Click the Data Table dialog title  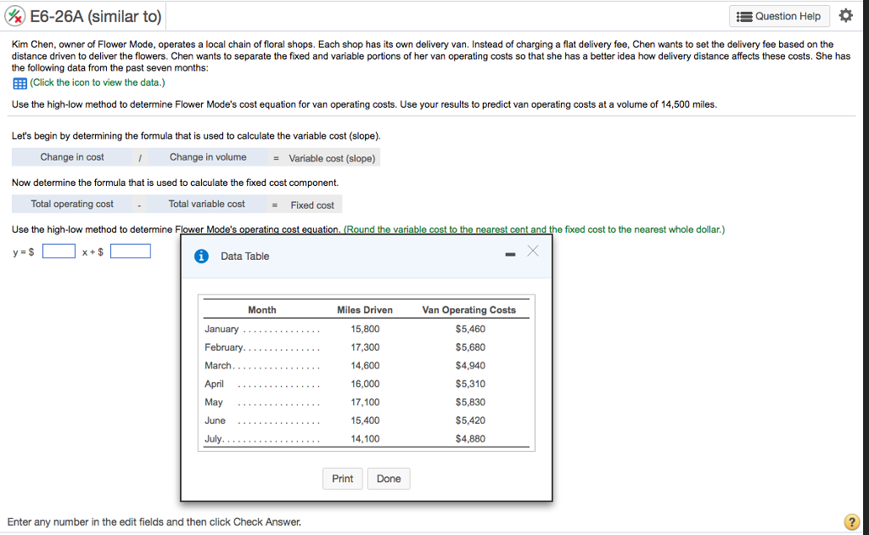pos(244,256)
